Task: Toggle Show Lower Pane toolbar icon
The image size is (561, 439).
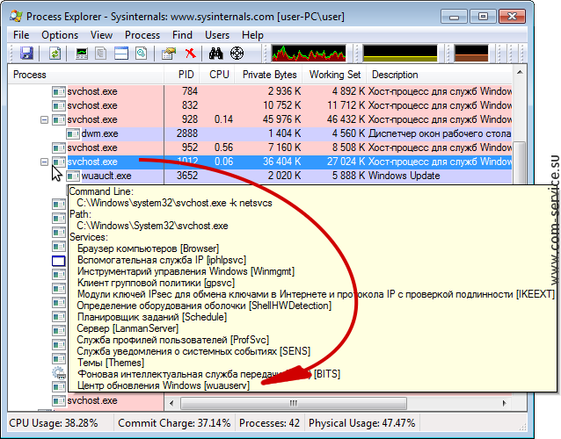Action: click(121, 54)
